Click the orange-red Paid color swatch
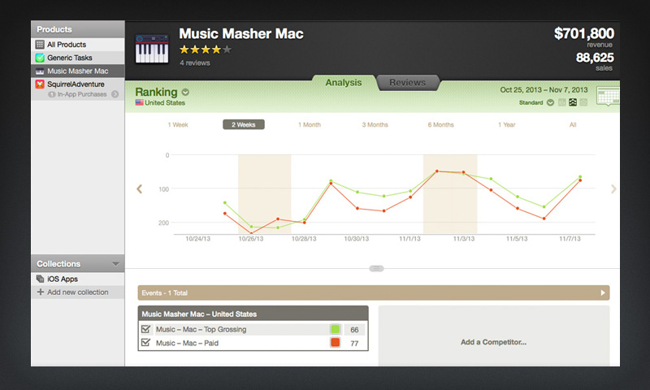The image size is (650, 390). (335, 342)
